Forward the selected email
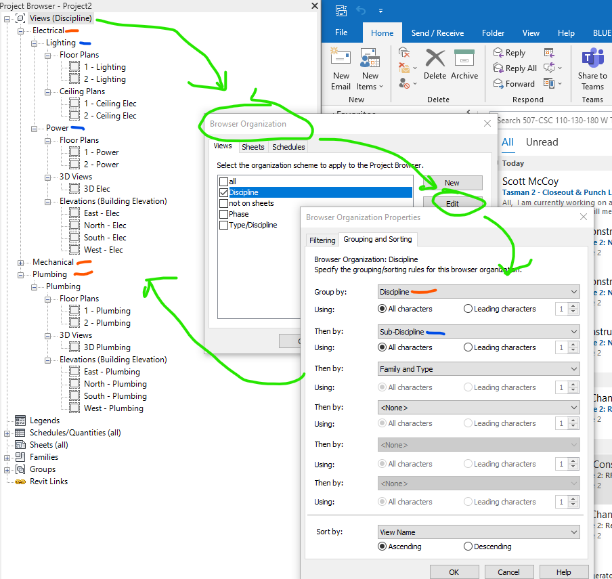 tap(516, 83)
